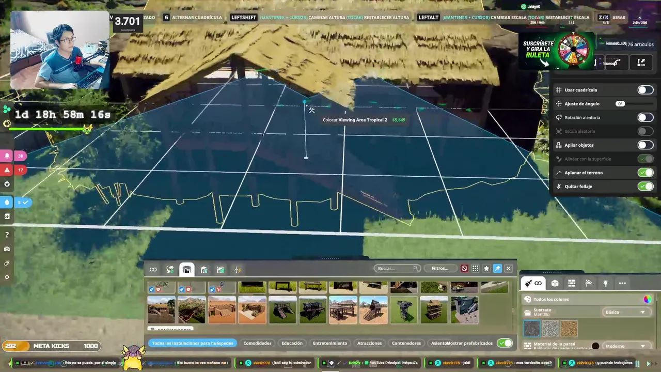The image size is (661, 372).
Task: Select the sandy brown substrate swatch
Action: (x=569, y=329)
